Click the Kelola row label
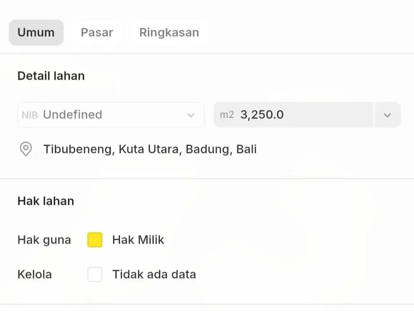The height and width of the screenshot is (311, 414). click(x=34, y=274)
